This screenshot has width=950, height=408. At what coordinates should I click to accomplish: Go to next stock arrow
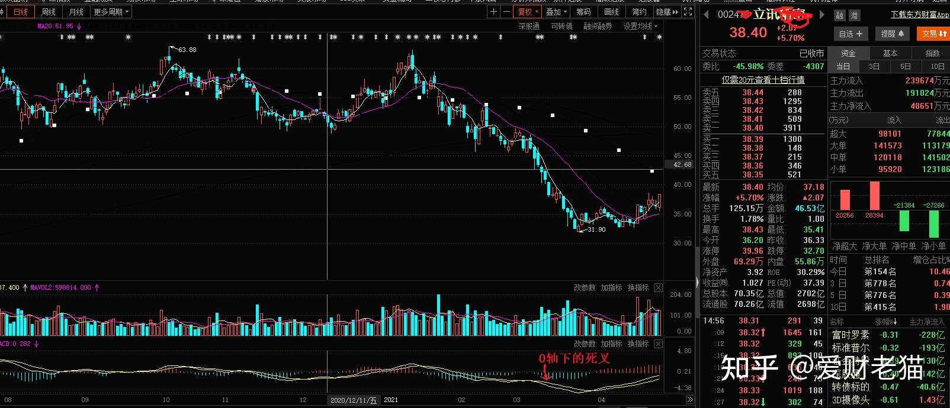tap(821, 15)
